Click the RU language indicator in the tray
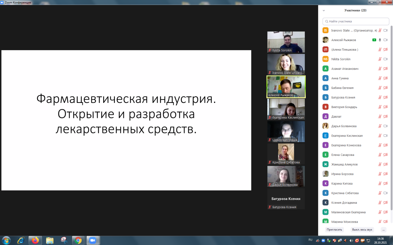 point(310,240)
